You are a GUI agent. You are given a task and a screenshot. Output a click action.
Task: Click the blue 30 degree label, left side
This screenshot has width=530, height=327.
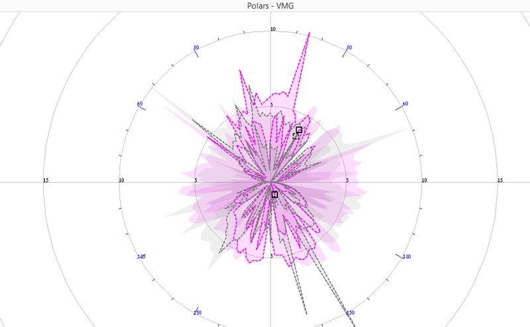pos(196,48)
